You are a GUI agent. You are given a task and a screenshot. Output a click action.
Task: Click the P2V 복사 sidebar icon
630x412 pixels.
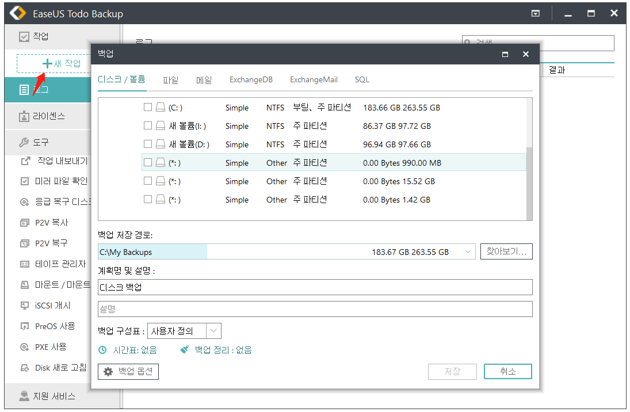point(25,222)
